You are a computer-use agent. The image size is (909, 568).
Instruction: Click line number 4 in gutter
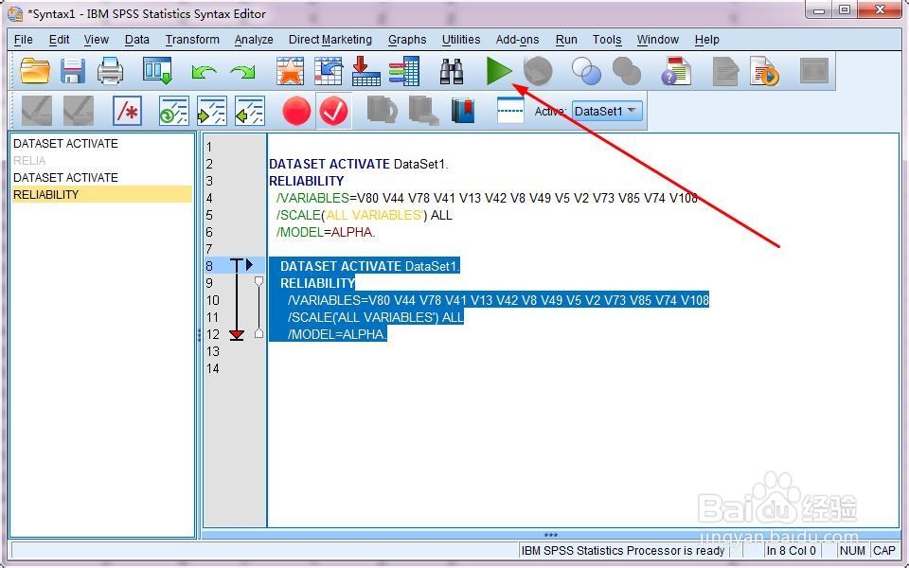click(209, 198)
